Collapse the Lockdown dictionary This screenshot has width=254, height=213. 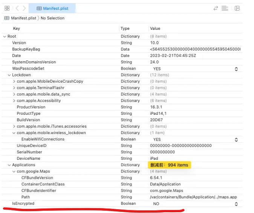tap(9, 75)
